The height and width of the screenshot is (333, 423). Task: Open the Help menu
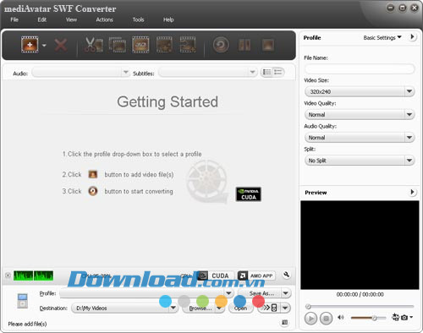coord(168,19)
